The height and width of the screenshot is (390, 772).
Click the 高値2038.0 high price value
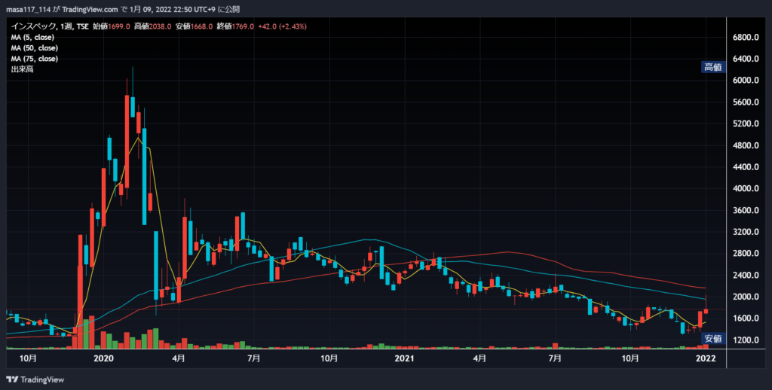(152, 26)
